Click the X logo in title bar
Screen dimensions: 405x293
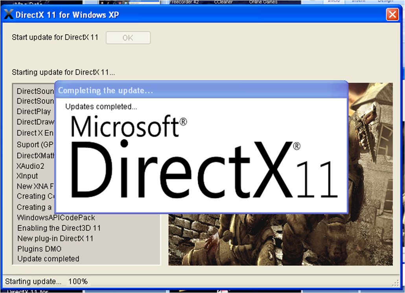pos(9,15)
